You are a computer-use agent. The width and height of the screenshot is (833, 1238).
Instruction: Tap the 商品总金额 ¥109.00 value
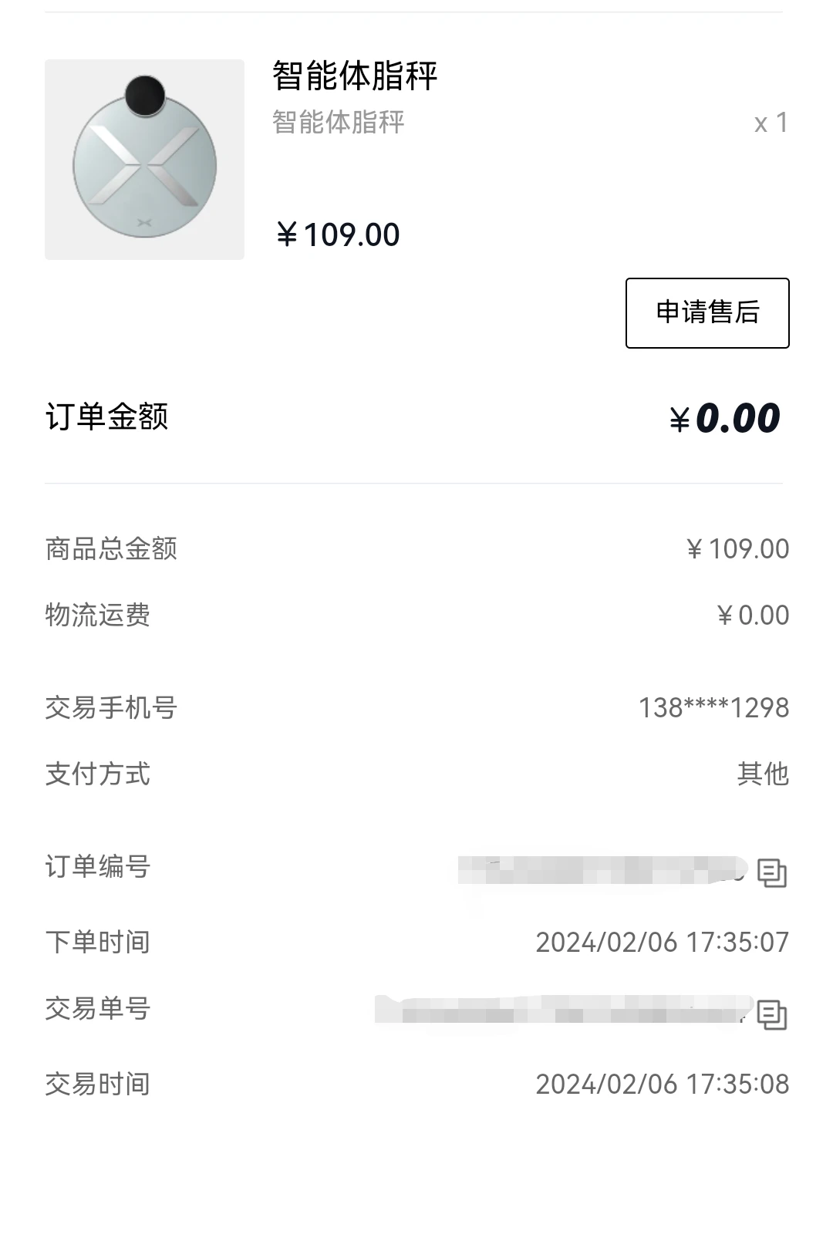[737, 549]
